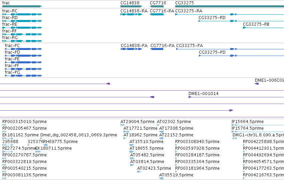
Task: Select the frac gene bar
Action: [22, 6]
